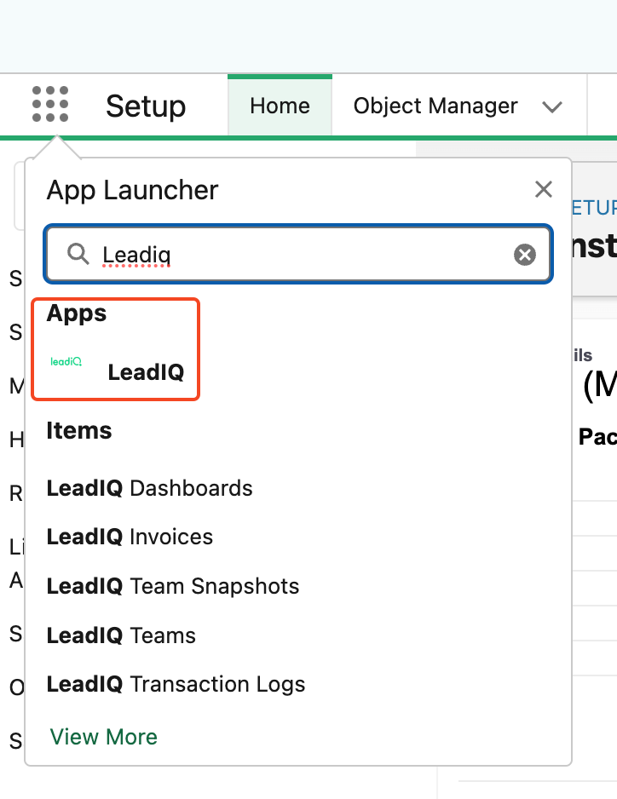
Task: Click the Items section heading
Action: 79,431
